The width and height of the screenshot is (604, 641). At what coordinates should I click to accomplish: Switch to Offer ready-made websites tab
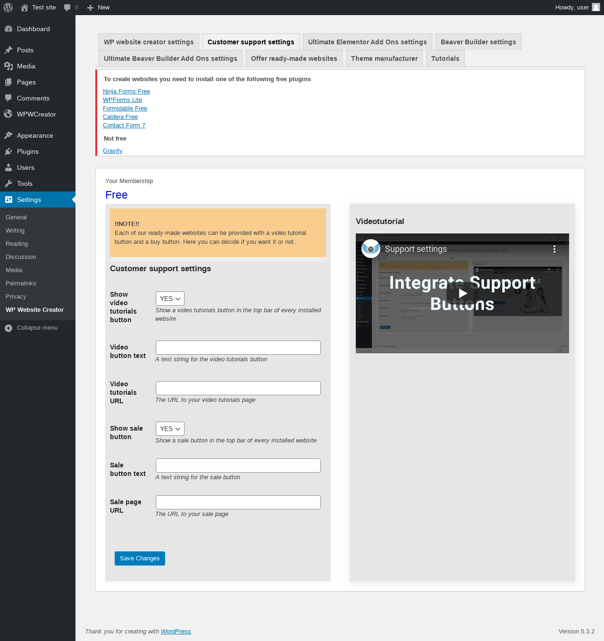click(294, 58)
